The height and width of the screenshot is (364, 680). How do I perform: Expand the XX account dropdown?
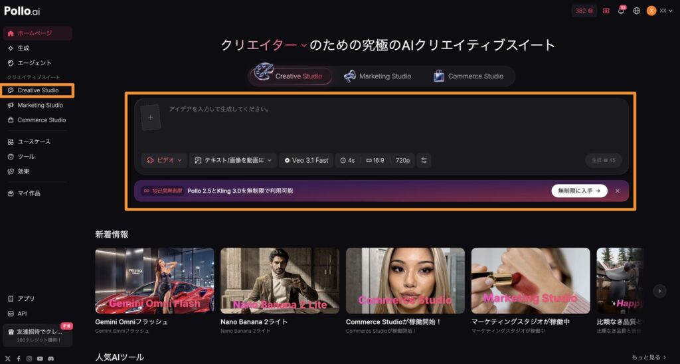coord(666,11)
